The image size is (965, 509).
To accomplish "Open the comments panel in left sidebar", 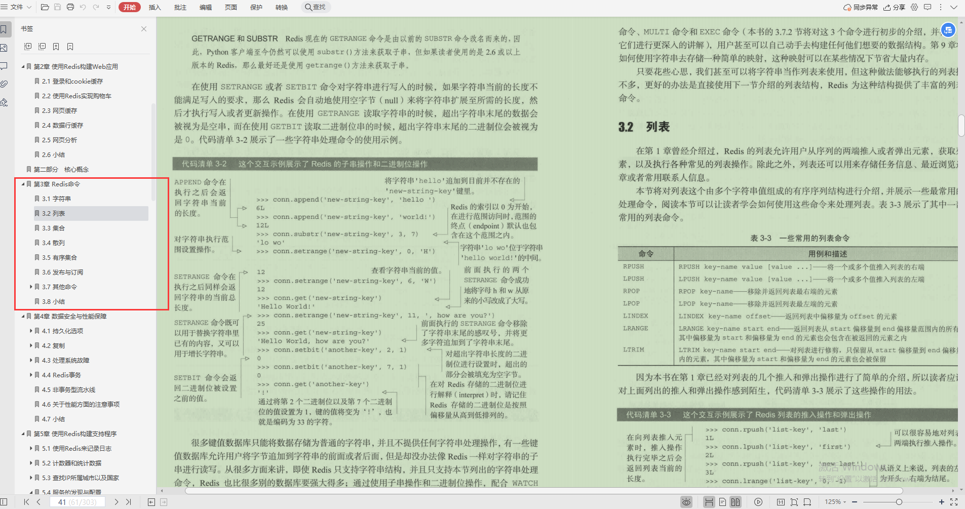I will (x=5, y=66).
